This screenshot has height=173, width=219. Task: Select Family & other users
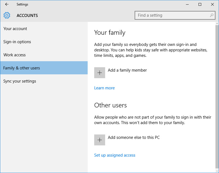tap(44, 68)
